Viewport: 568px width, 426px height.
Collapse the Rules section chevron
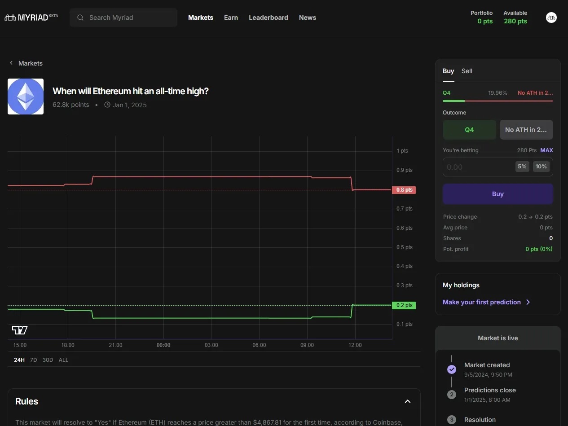point(408,401)
